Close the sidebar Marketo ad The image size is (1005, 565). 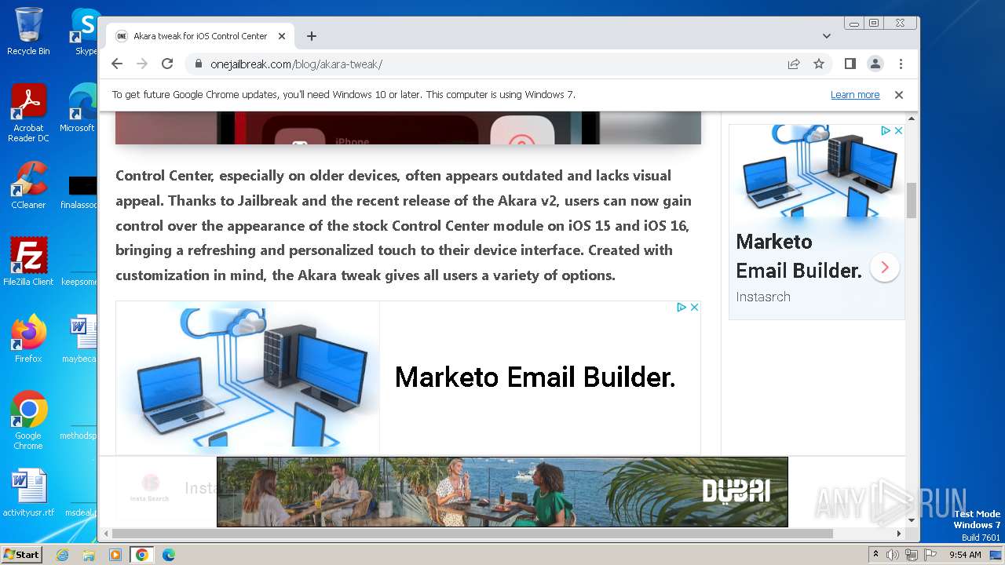click(x=899, y=131)
